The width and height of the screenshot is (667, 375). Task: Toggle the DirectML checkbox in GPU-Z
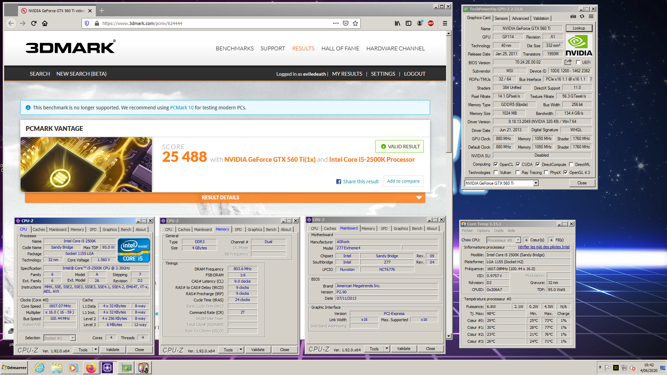(571, 165)
